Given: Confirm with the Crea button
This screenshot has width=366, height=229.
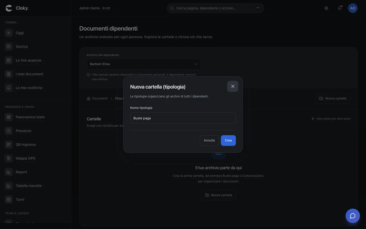Looking at the screenshot, I should pos(228,140).
